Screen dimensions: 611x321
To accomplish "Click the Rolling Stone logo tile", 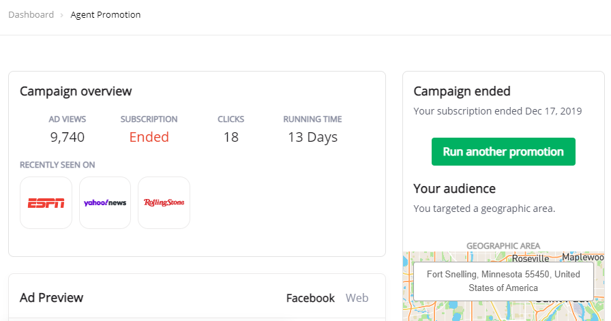I will tap(164, 202).
